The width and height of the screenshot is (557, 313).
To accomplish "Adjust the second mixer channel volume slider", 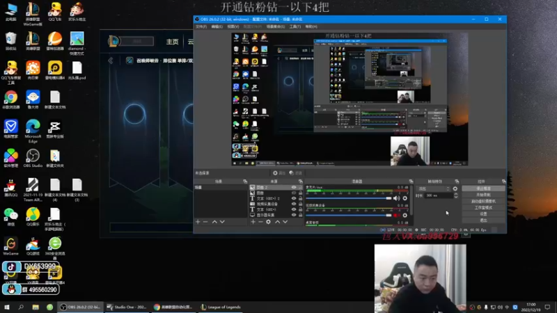I will point(349,216).
